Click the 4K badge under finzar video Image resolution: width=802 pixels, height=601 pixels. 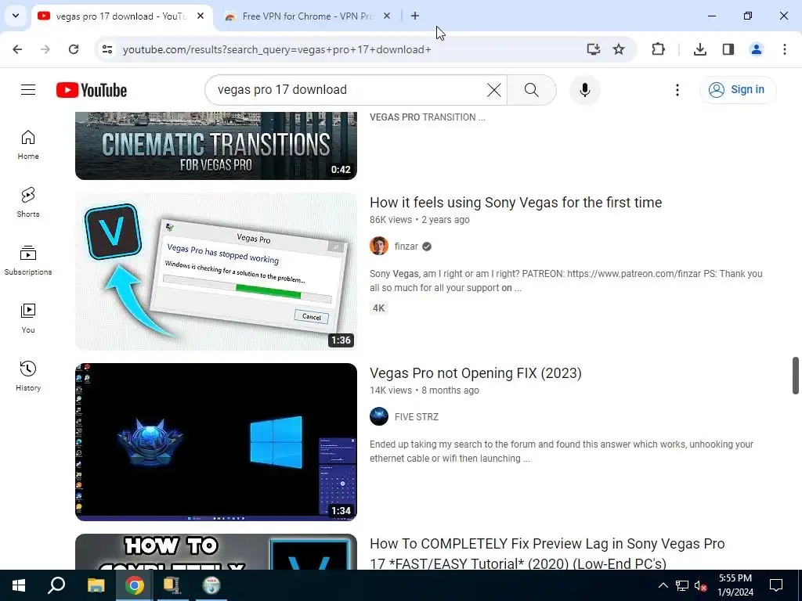coord(378,308)
